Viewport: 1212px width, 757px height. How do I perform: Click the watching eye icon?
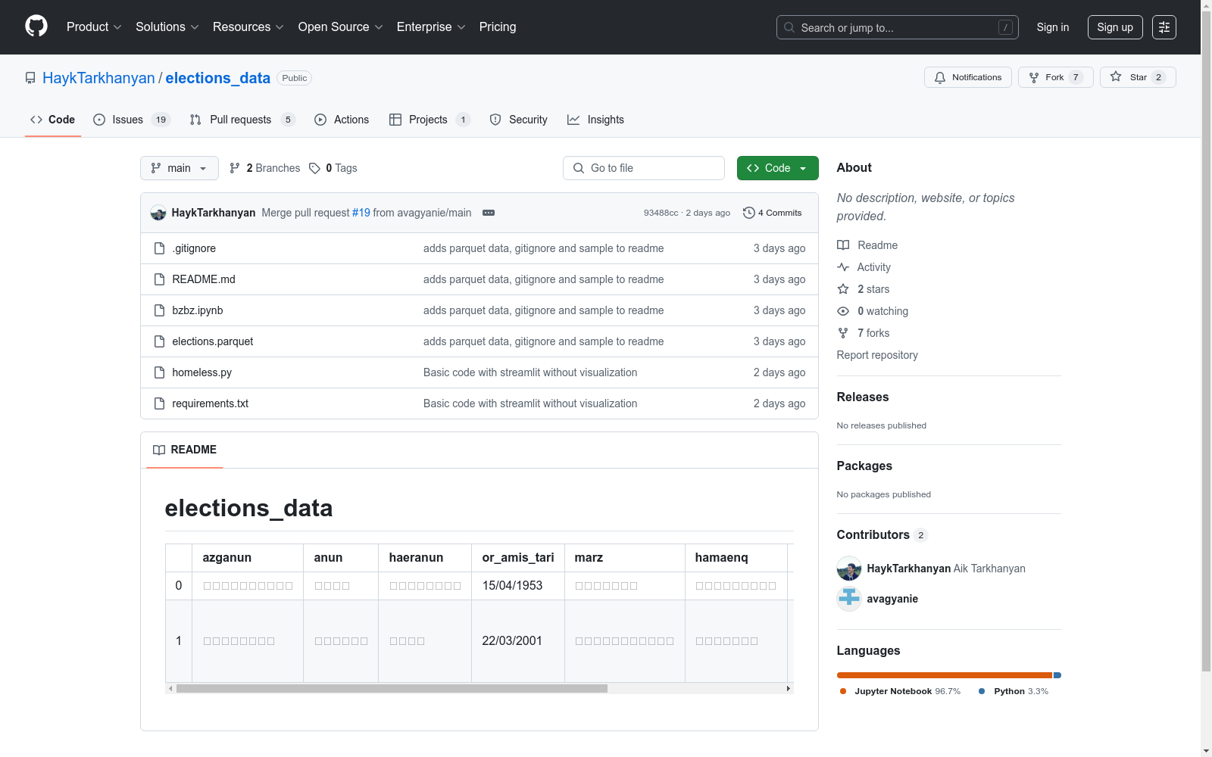[x=843, y=311]
